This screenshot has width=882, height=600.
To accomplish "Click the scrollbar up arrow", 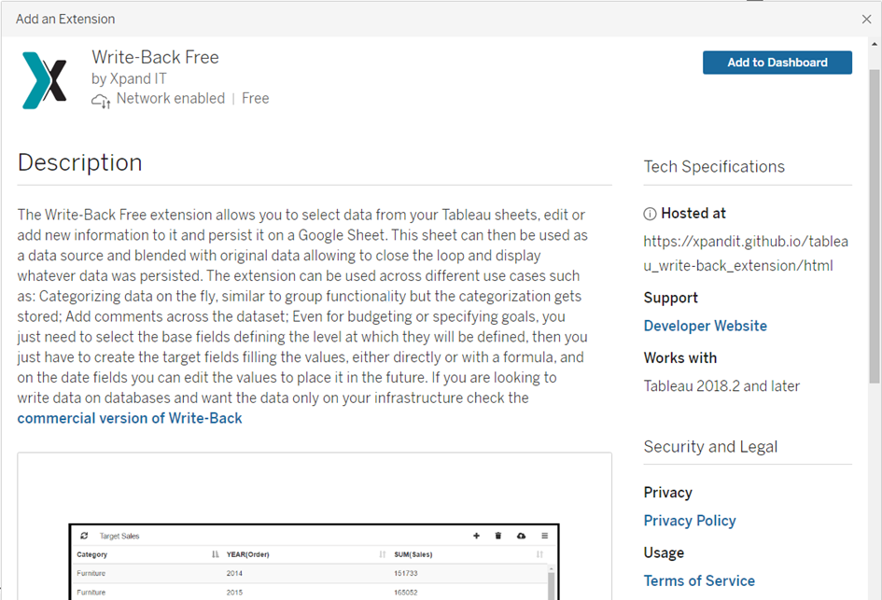I will (875, 44).
